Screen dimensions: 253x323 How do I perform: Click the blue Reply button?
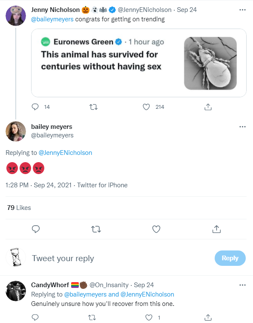230,258
